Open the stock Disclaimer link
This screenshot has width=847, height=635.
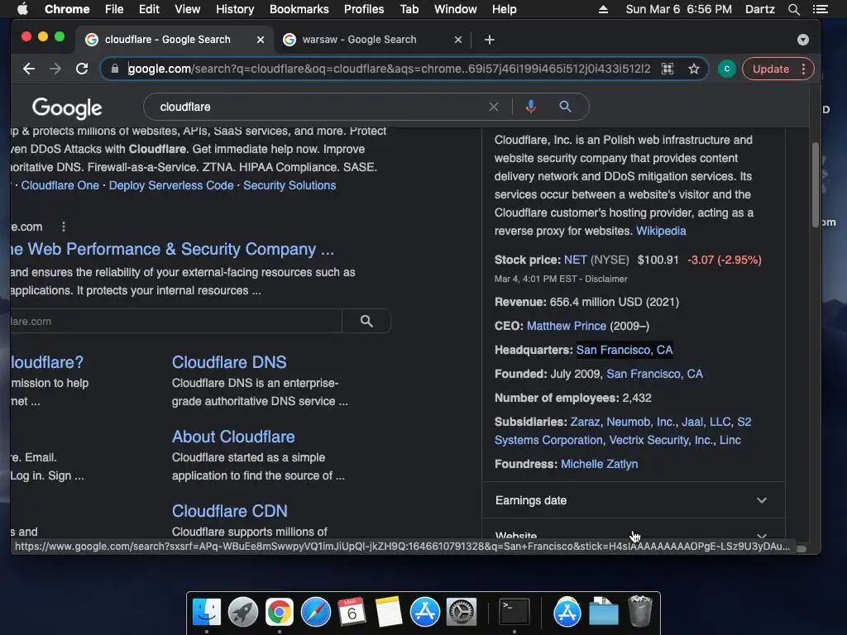tap(606, 279)
